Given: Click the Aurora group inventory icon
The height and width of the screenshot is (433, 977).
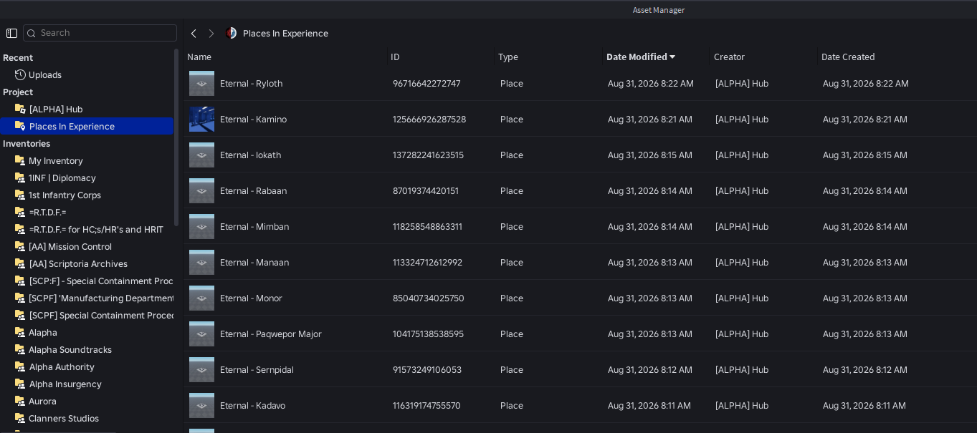Looking at the screenshot, I should (20, 401).
